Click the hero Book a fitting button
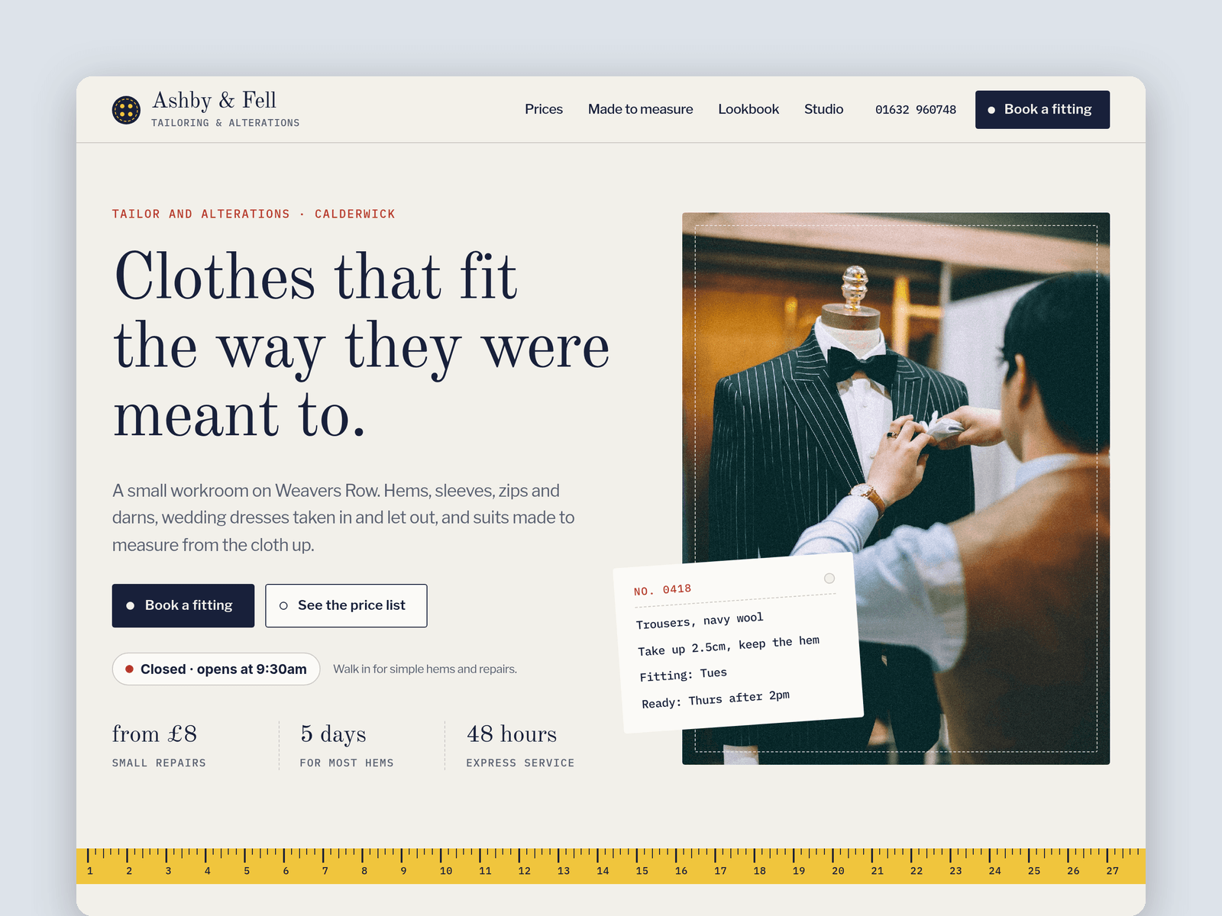The image size is (1222, 916). (183, 605)
